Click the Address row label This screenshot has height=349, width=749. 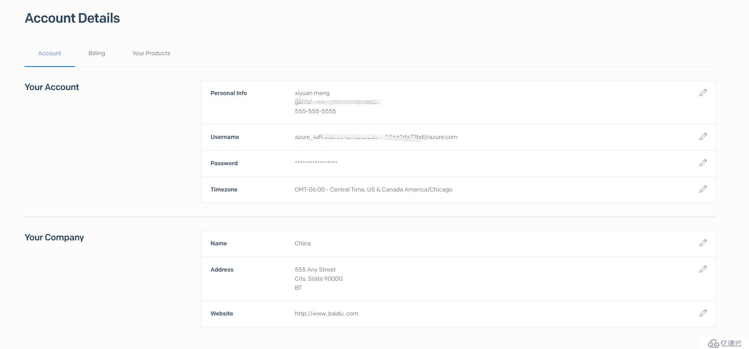(222, 270)
